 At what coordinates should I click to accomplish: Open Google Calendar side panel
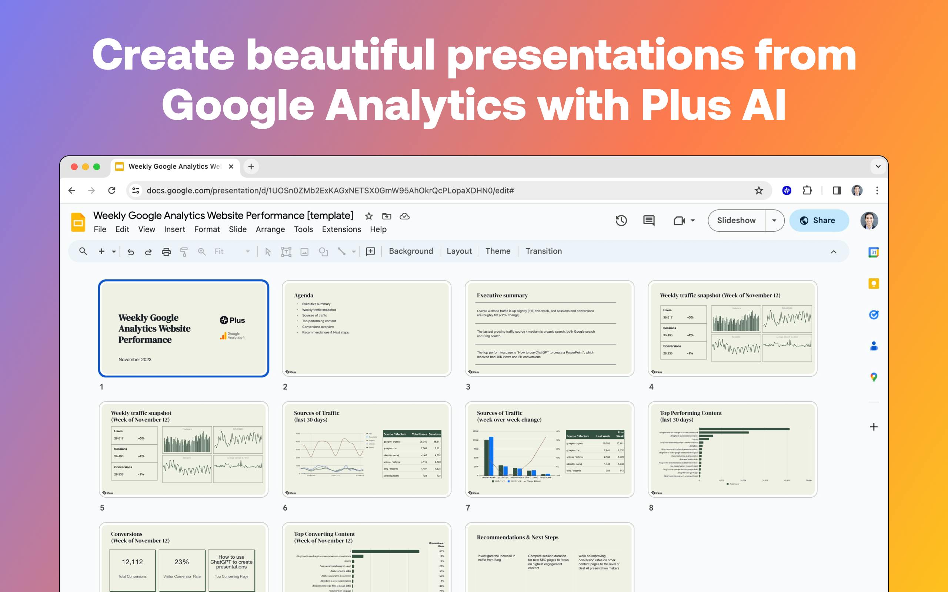874,252
